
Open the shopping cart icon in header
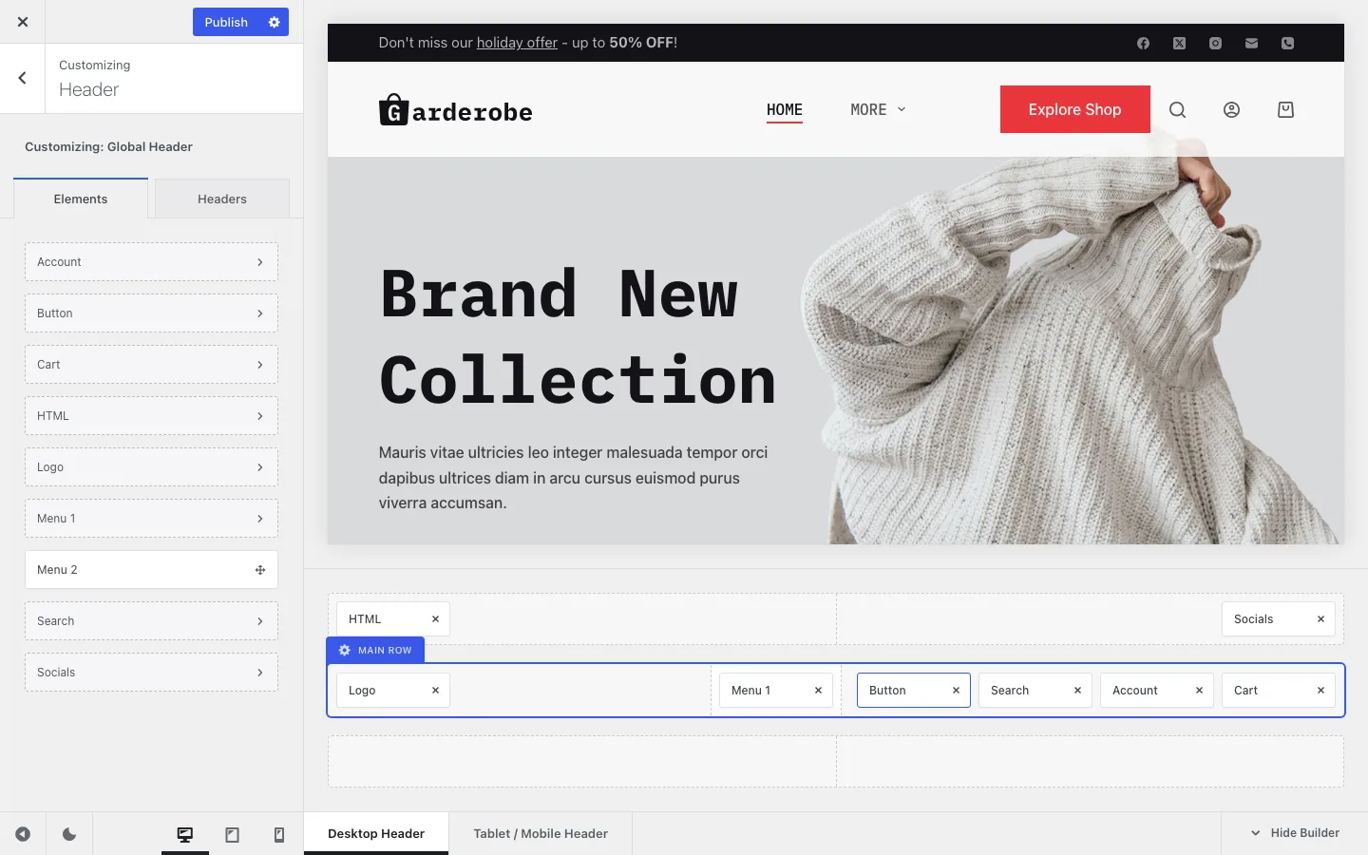click(x=1285, y=109)
